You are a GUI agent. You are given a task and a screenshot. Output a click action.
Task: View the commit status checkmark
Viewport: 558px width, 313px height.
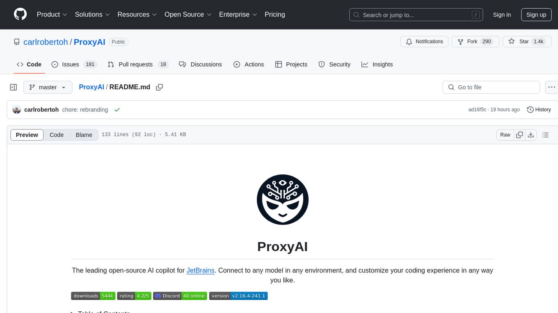tap(117, 110)
